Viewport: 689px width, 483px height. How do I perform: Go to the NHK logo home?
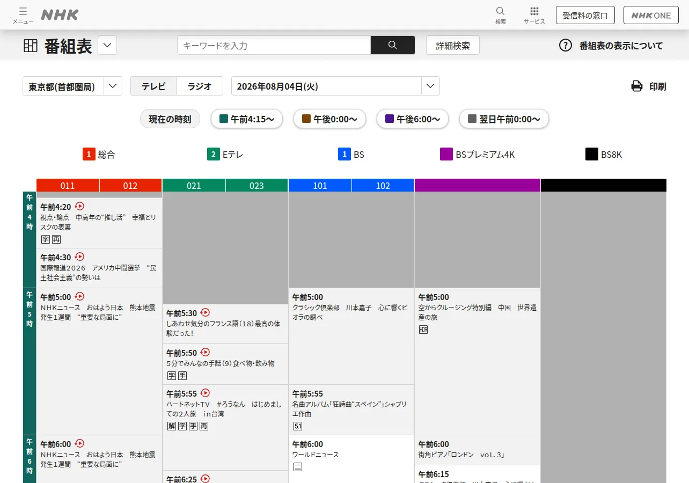point(60,15)
